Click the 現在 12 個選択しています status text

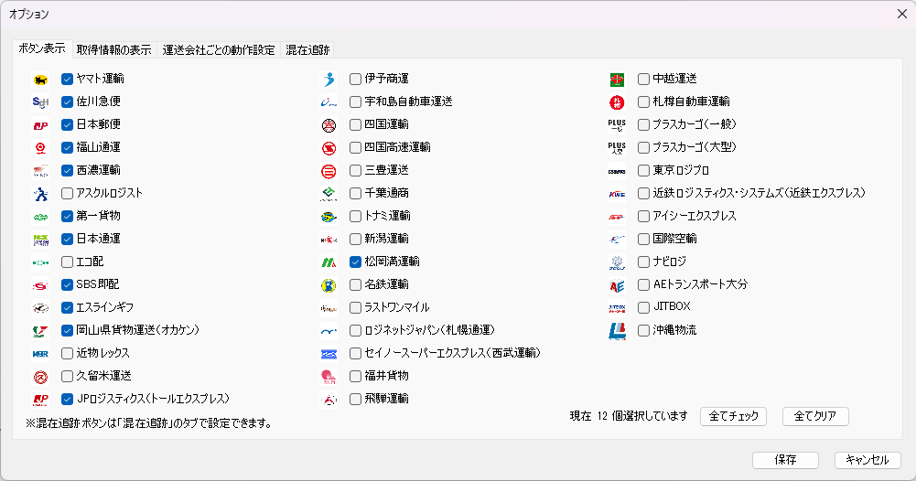pos(629,416)
